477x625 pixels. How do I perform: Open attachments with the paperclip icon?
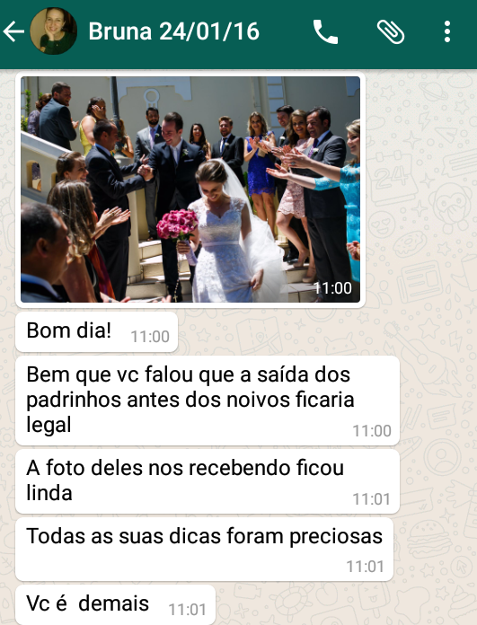[391, 32]
